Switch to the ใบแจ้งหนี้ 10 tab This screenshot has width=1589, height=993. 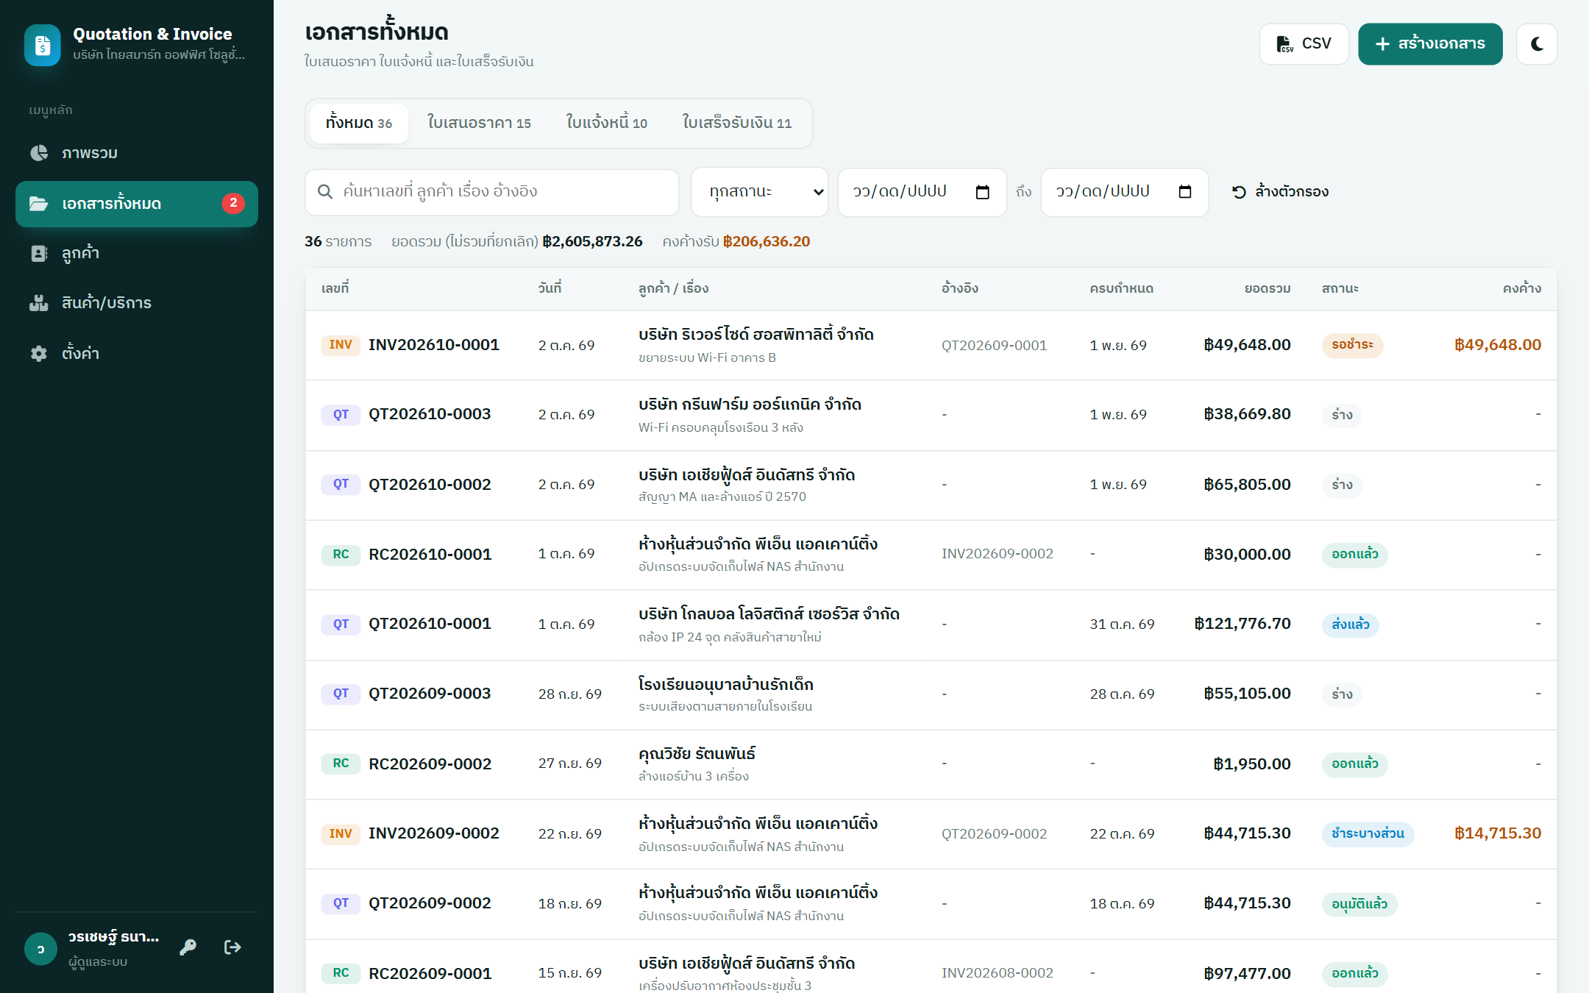607,123
